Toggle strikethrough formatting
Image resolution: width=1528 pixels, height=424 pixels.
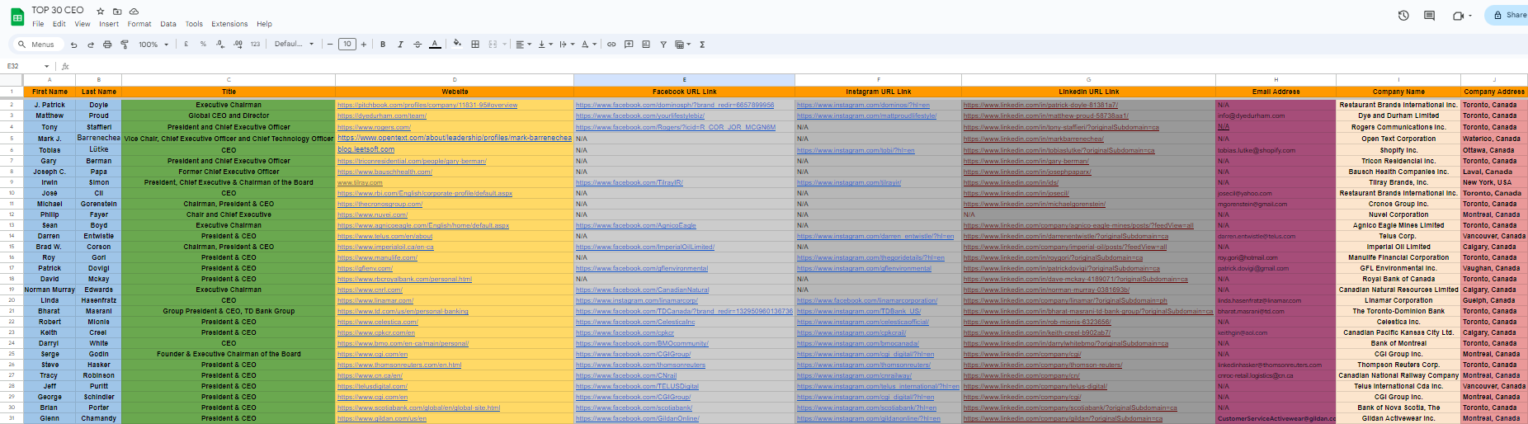417,45
